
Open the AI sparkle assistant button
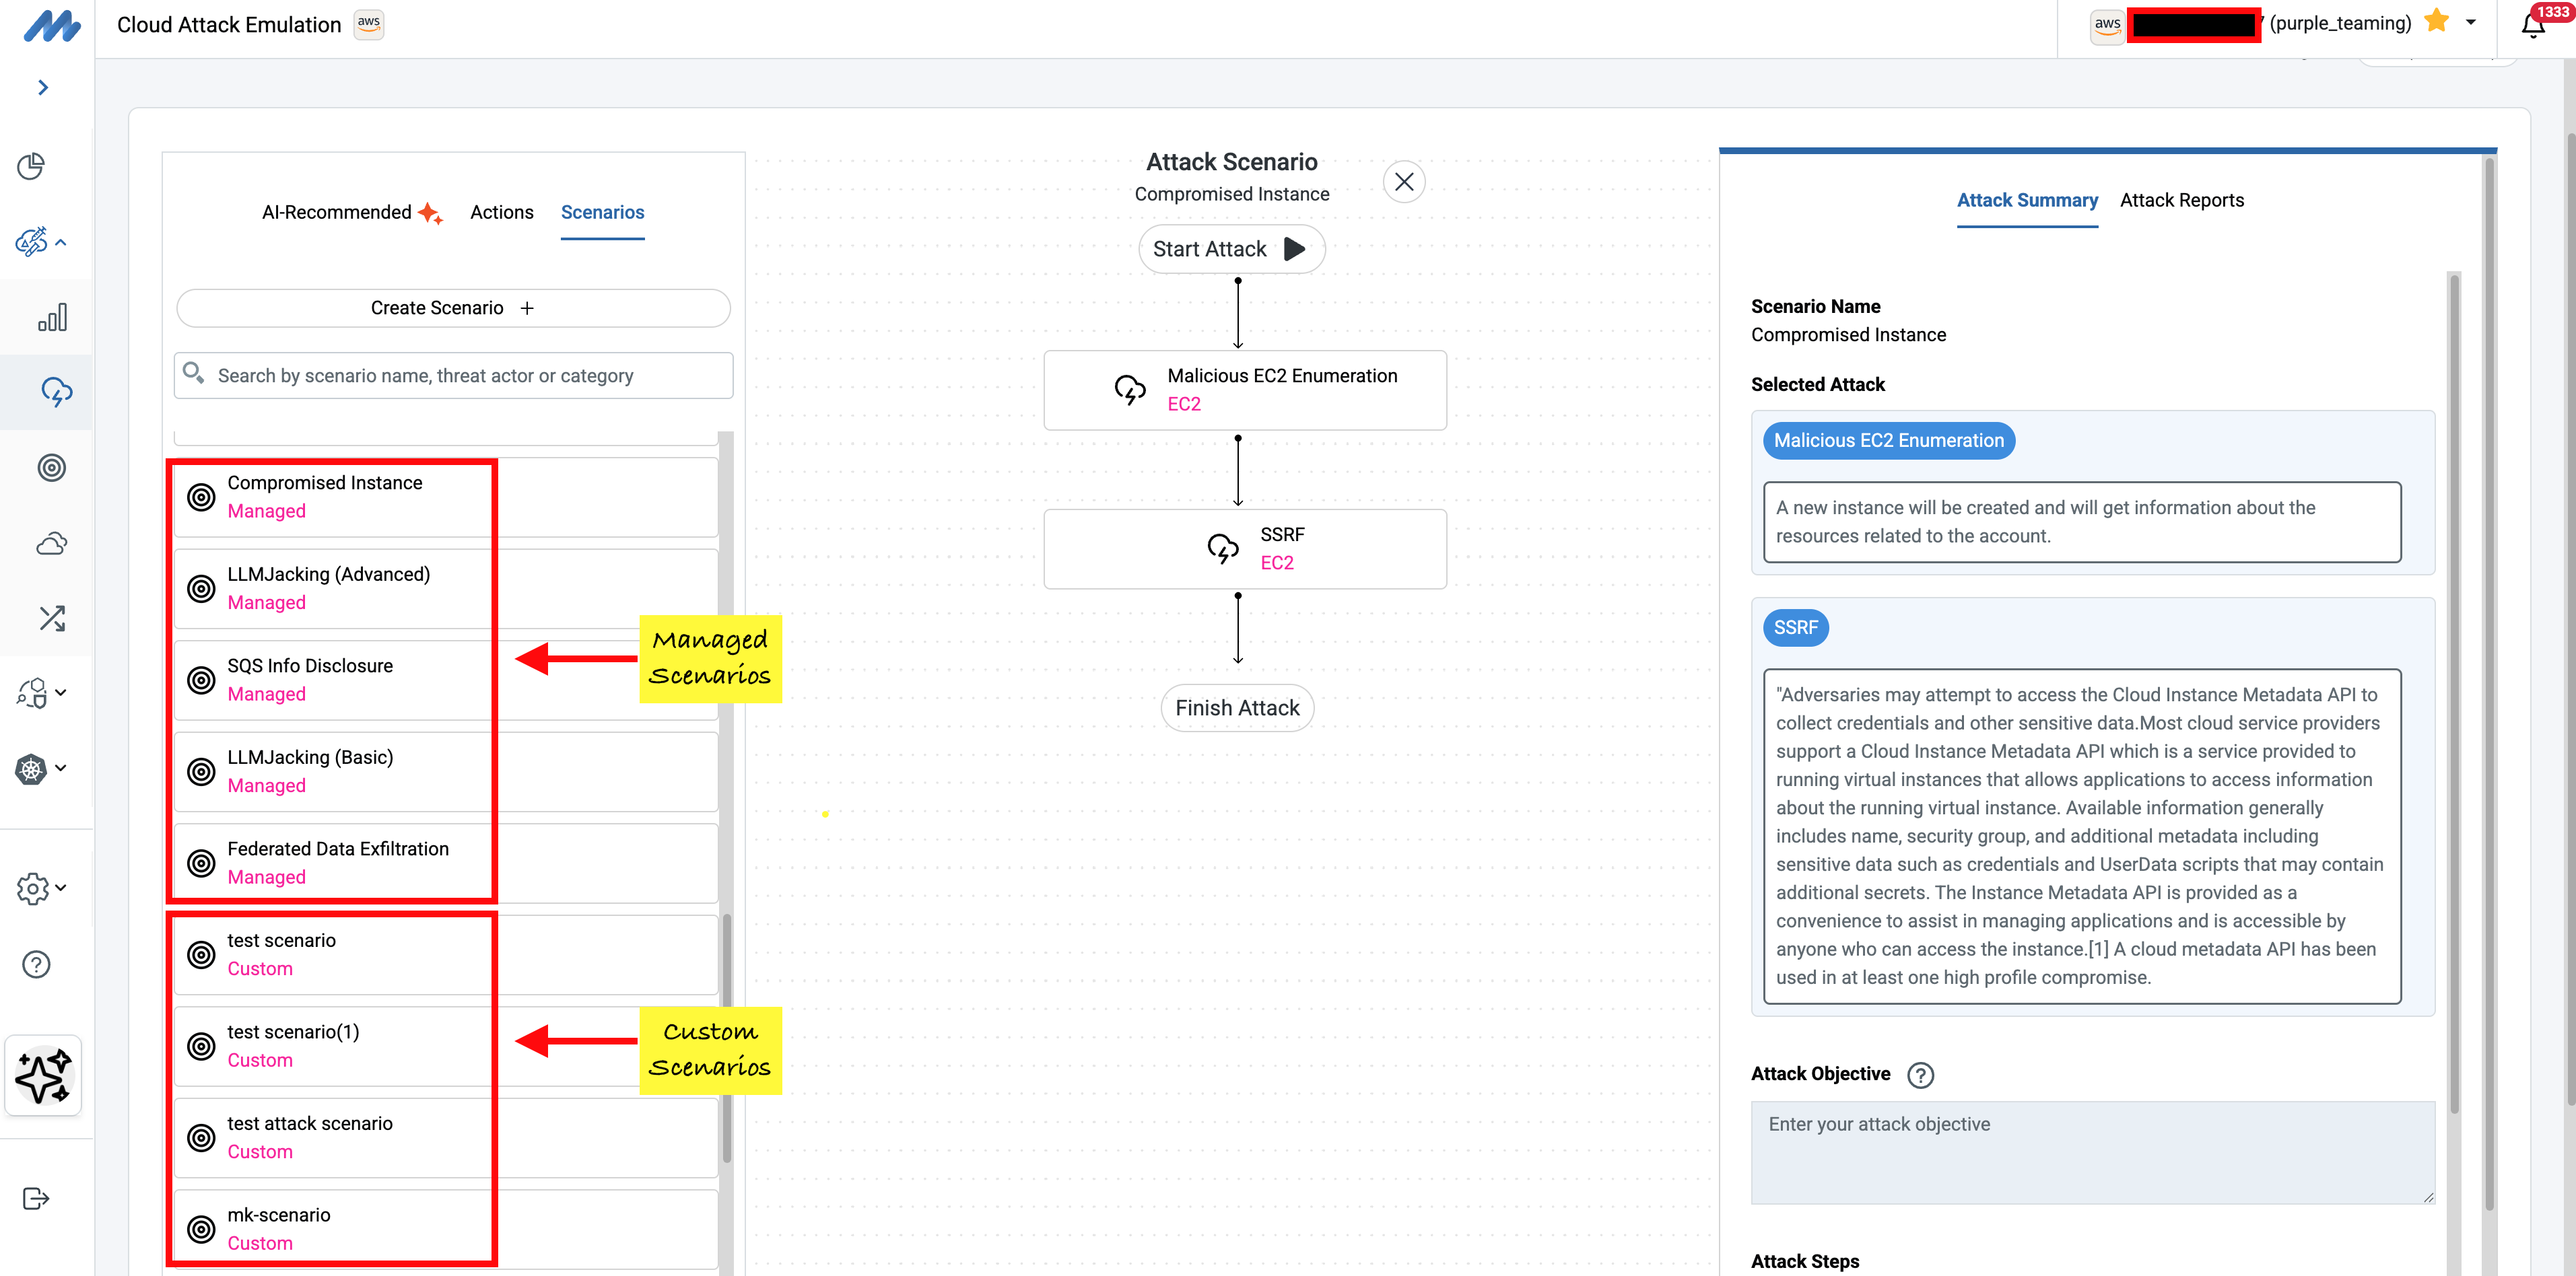(x=43, y=1075)
